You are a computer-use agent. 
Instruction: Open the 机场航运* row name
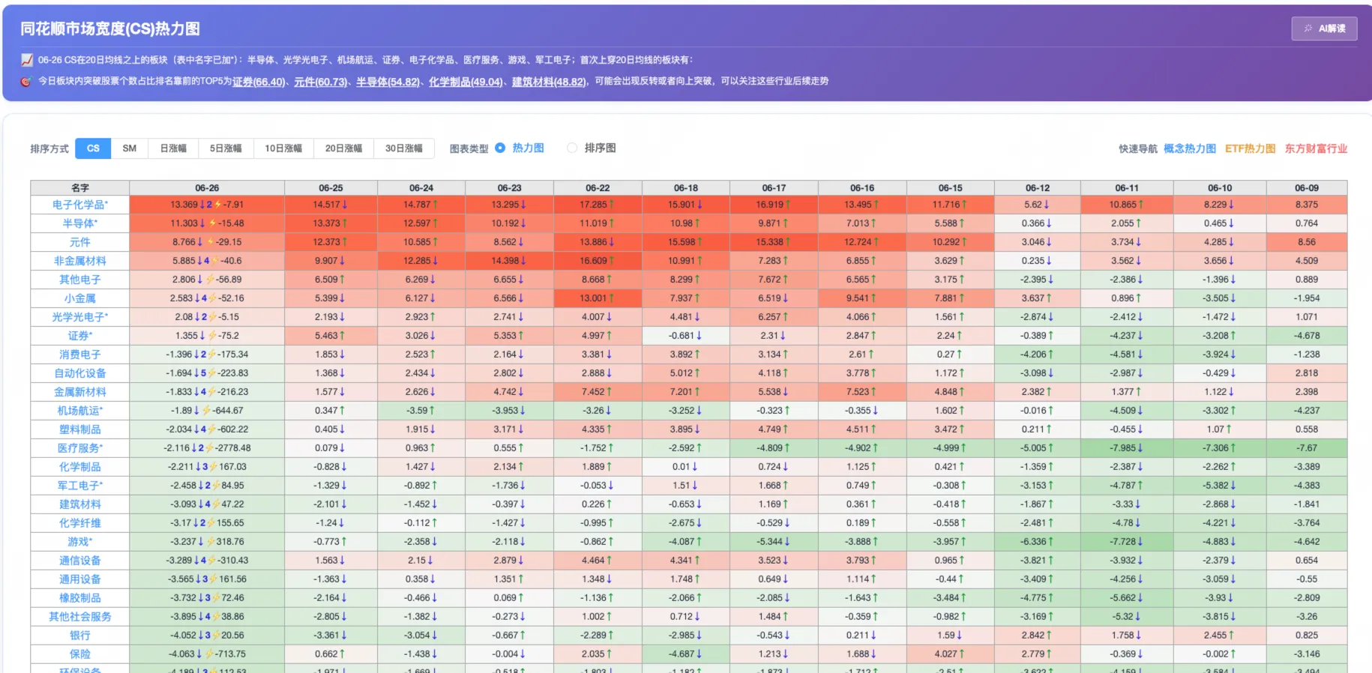[80, 411]
